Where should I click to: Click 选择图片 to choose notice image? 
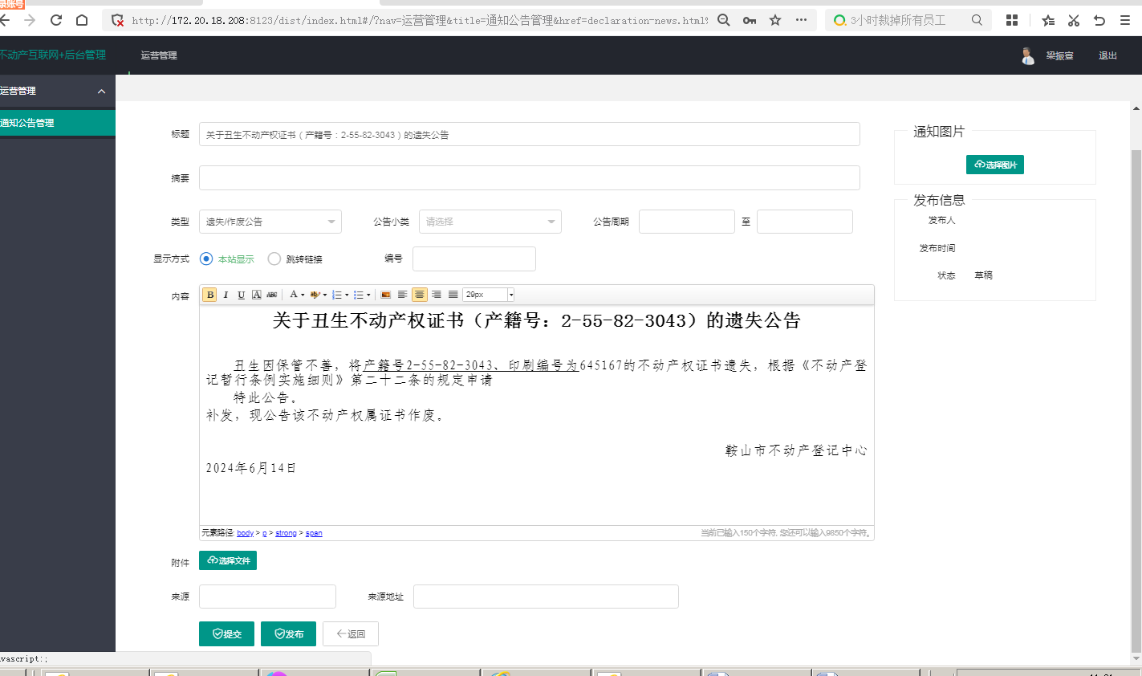[995, 165]
